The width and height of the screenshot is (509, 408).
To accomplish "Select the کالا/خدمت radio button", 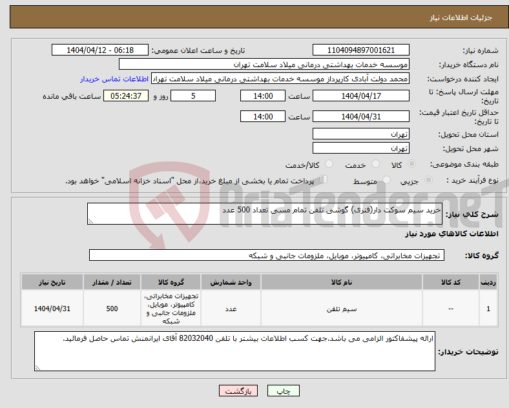I will [x=329, y=164].
